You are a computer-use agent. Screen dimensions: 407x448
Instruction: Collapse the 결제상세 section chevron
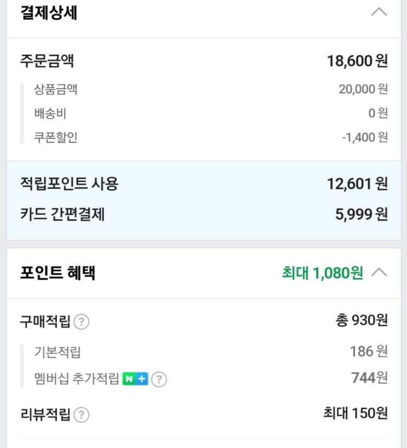pyautogui.click(x=379, y=12)
